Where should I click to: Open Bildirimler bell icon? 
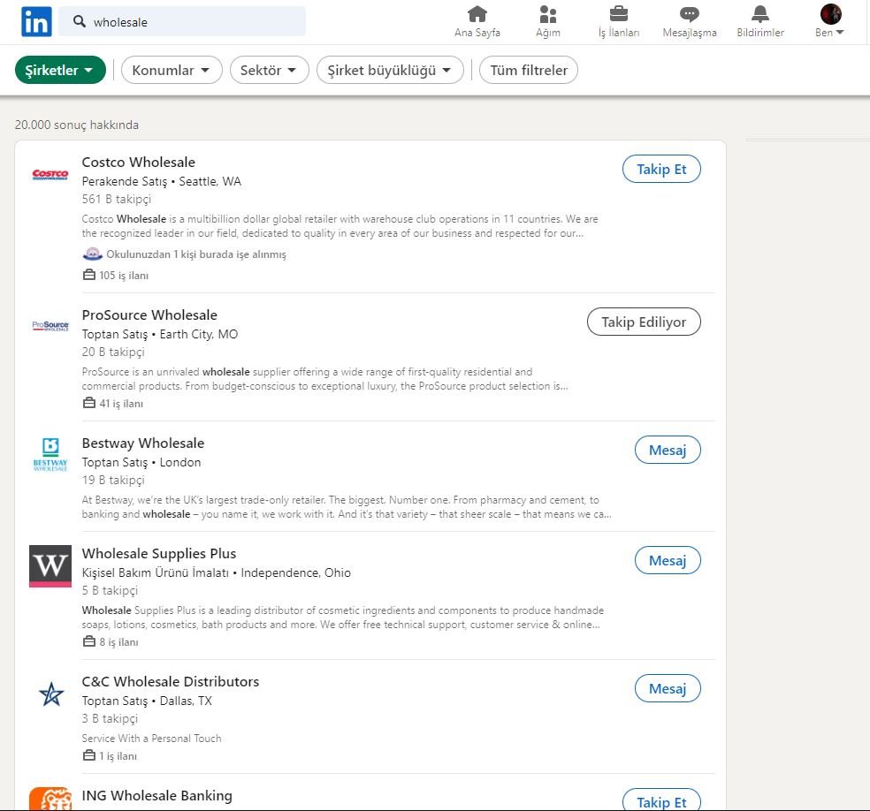[760, 13]
